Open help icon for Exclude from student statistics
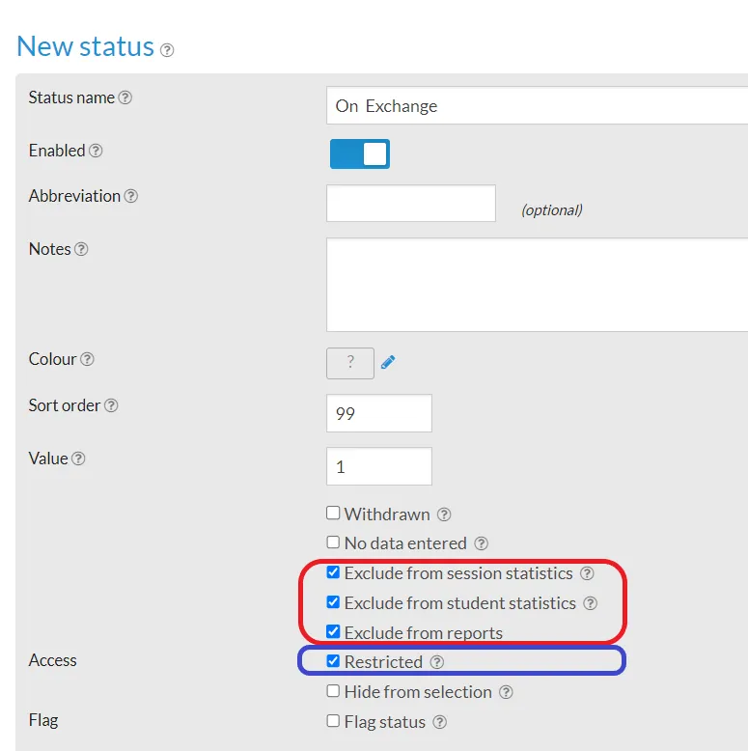Image resolution: width=748 pixels, height=751 pixels. pos(590,603)
